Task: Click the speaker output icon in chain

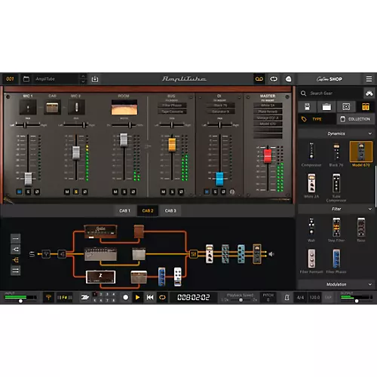Action: [271, 254]
